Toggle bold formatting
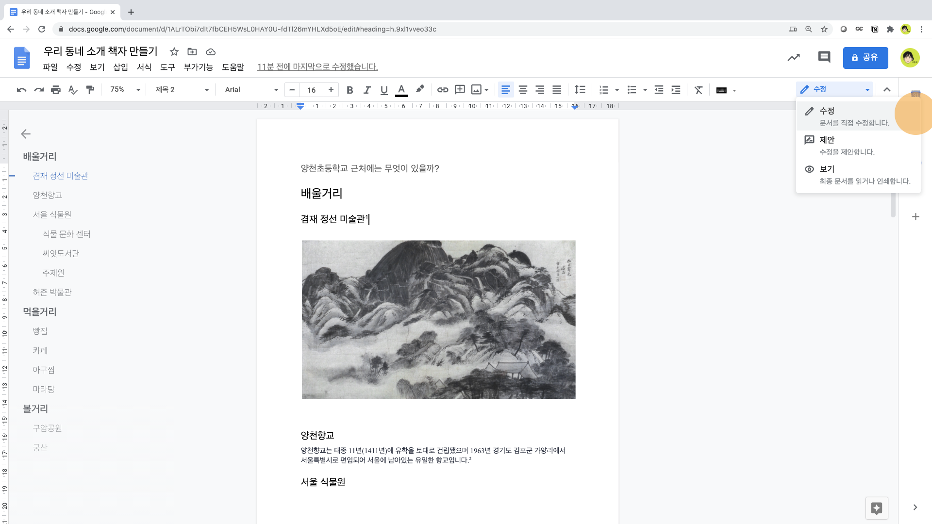 349,90
